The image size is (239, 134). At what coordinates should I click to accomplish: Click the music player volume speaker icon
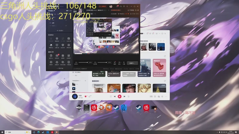[162, 96]
